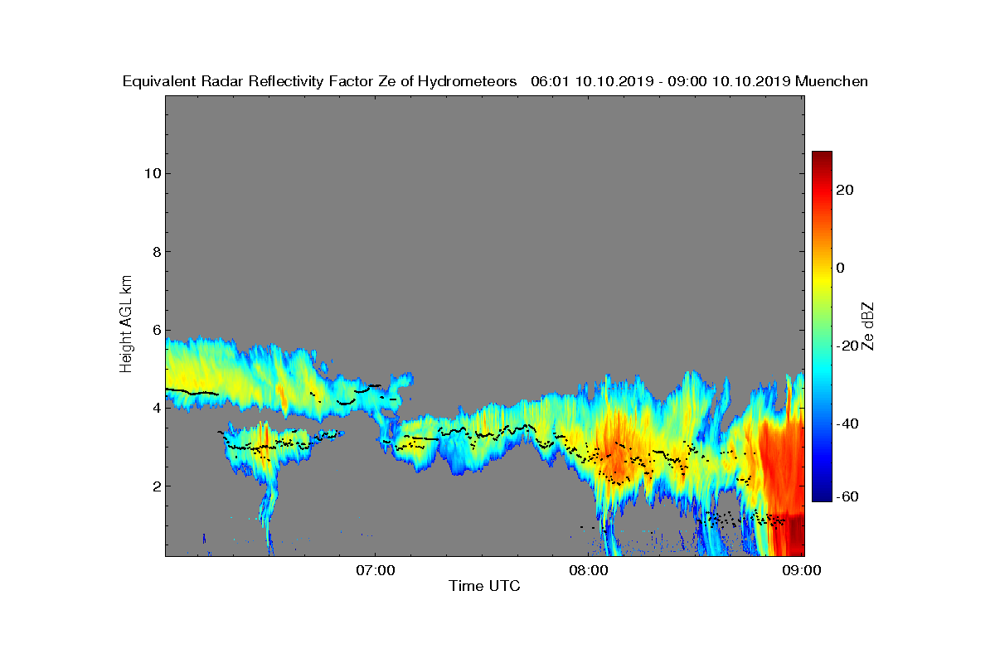This screenshot has height=663, width=995.
Task: Click the dark red top of colorbar
Action: pyautogui.click(x=822, y=157)
